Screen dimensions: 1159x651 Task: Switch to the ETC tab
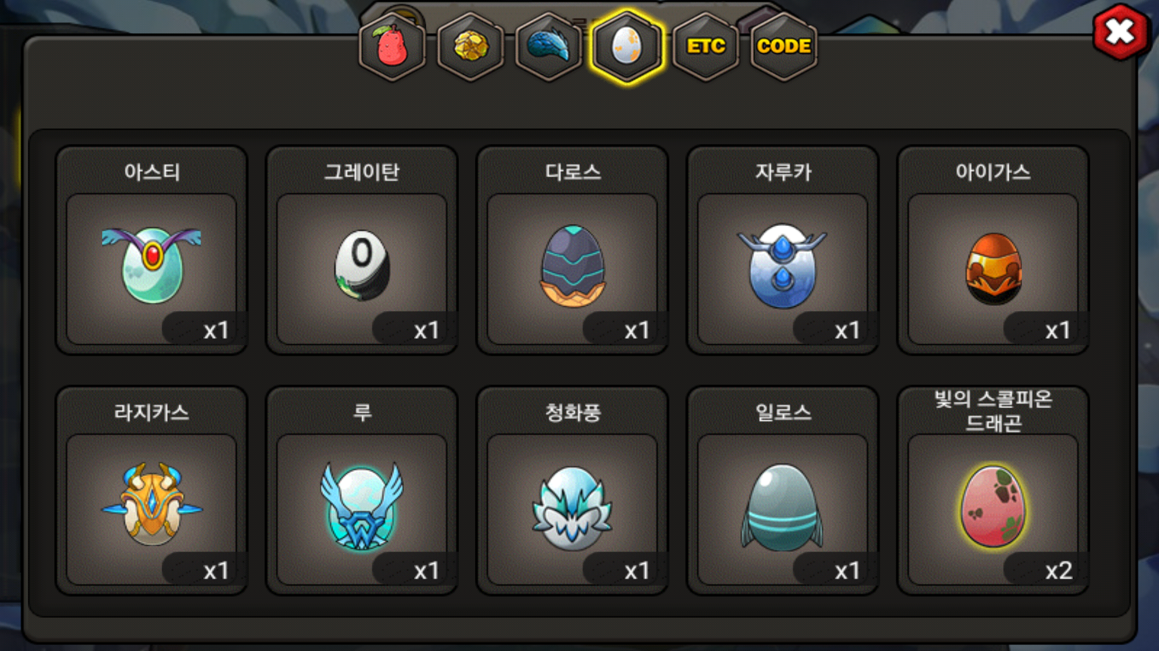[x=706, y=46]
